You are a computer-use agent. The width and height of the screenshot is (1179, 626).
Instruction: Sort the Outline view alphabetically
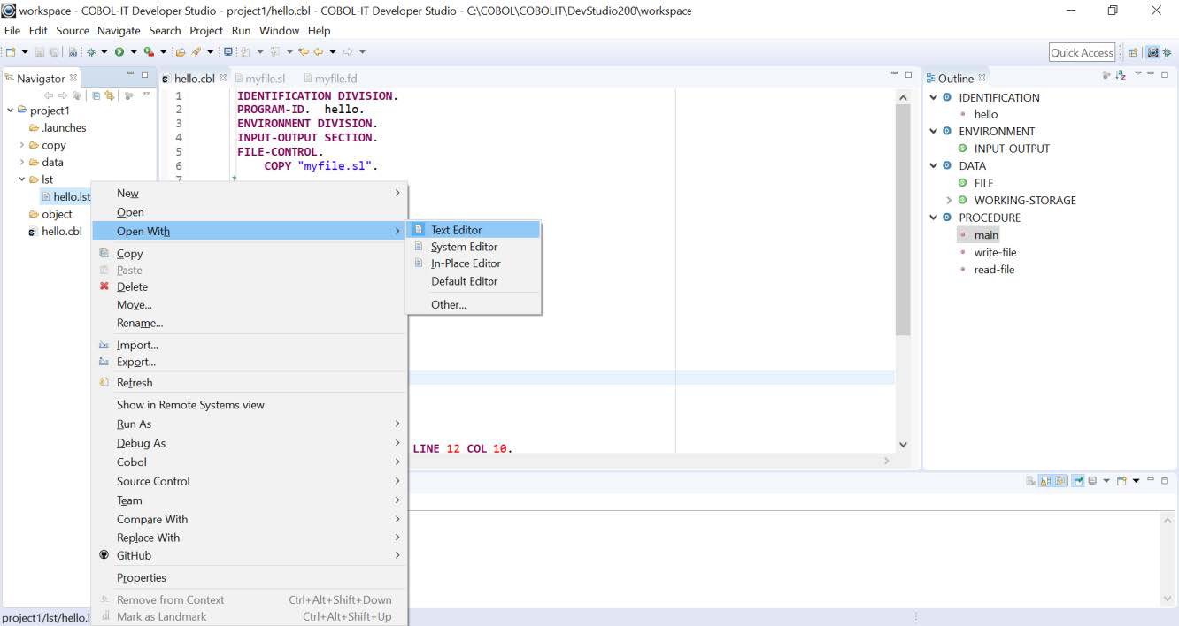pos(1121,76)
